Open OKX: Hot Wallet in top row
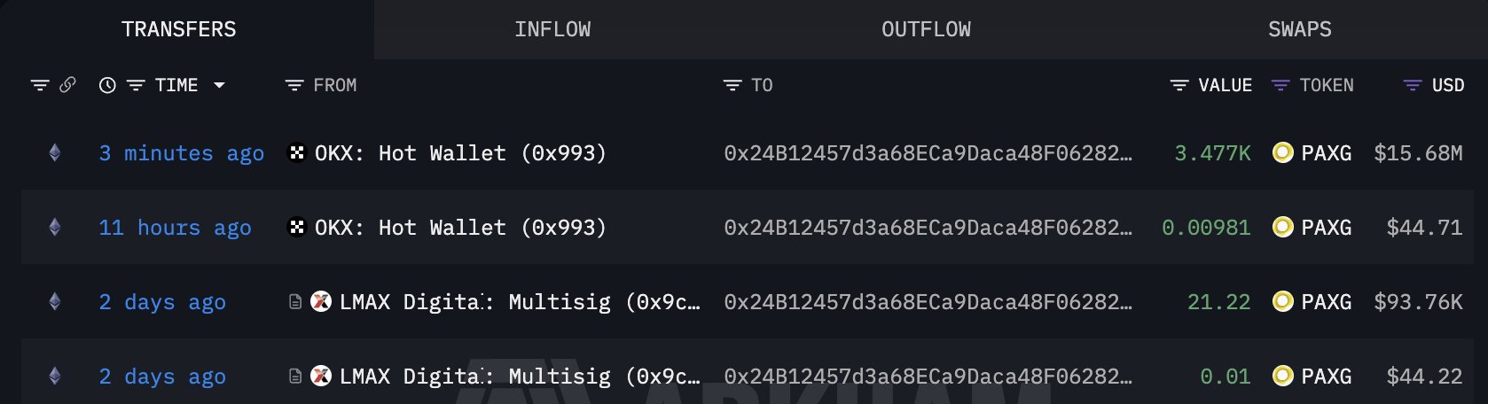 [x=460, y=153]
